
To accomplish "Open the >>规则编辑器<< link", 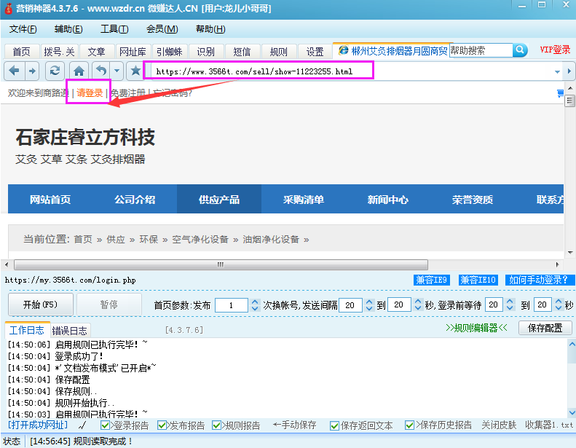I will click(476, 328).
